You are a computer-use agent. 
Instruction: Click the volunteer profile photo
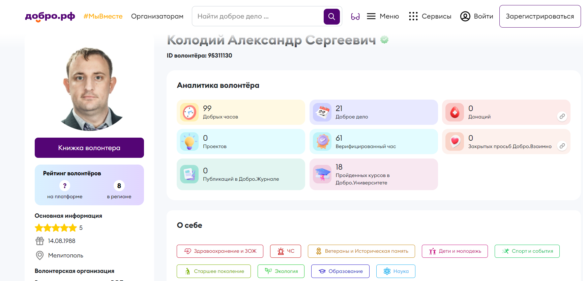[89, 89]
